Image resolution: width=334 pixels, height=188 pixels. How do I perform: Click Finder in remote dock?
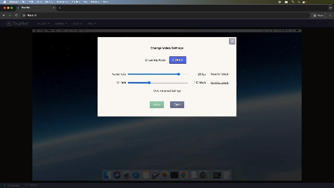coord(108,175)
